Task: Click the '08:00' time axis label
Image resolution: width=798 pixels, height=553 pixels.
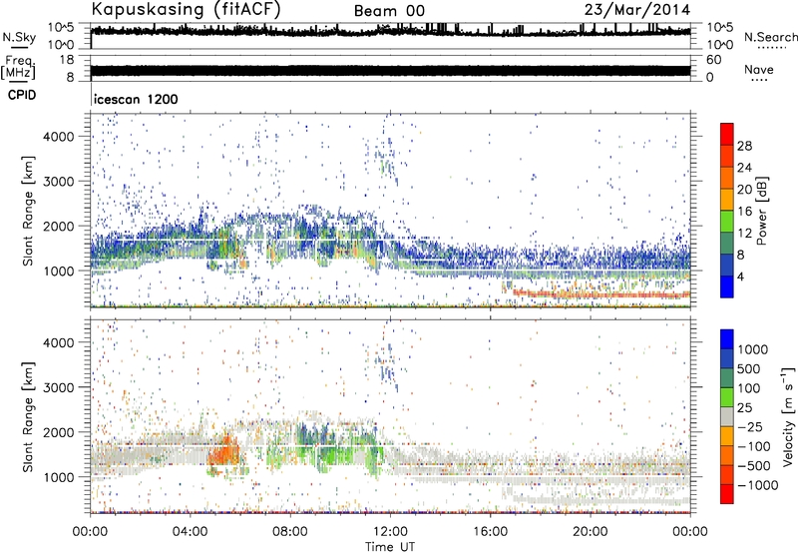Action: pyautogui.click(x=290, y=532)
